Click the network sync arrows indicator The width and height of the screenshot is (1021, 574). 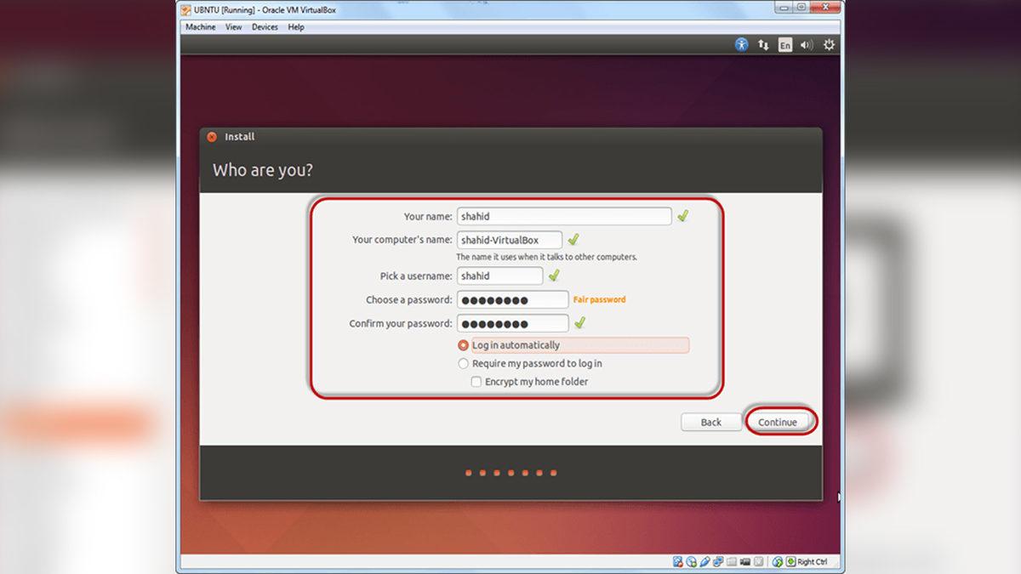pos(763,44)
